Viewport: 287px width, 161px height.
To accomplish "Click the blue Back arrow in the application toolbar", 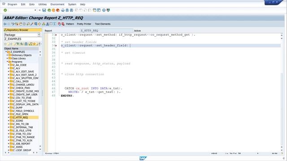I will (x=5, y=24).
